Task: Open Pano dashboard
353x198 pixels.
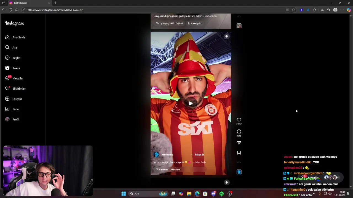Action: point(12,109)
